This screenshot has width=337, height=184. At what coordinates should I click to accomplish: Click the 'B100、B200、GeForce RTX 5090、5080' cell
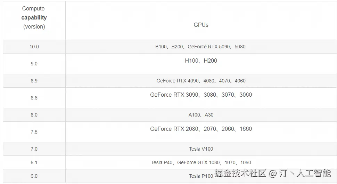[201, 47]
